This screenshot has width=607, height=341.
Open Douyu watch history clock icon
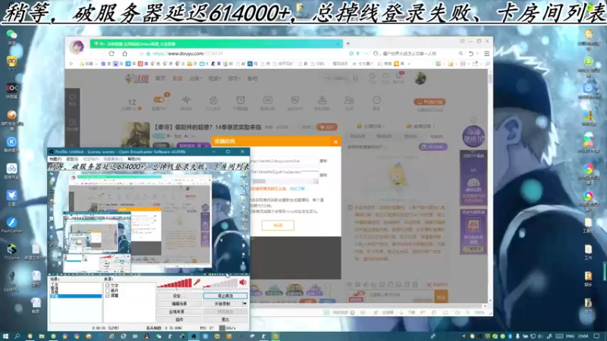(x=372, y=77)
